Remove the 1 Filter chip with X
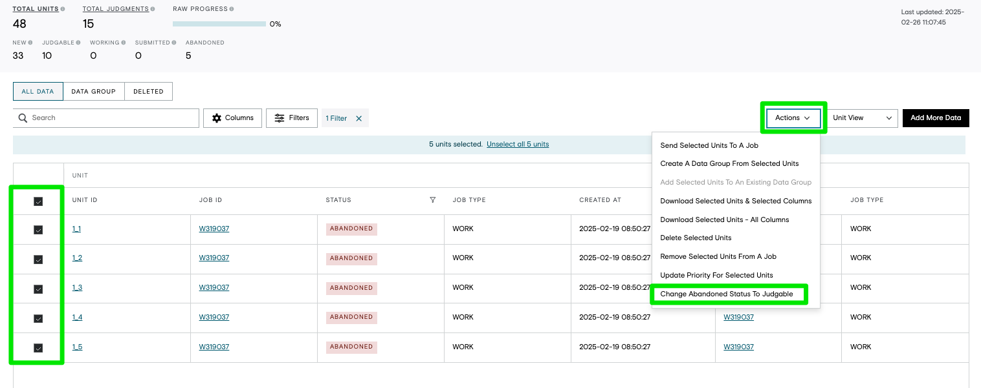 tap(358, 118)
